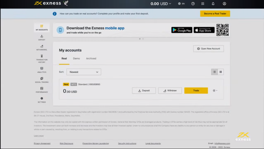This screenshot has height=149, width=264.
Task: Switch to list view layout
Action: tap(214, 72)
